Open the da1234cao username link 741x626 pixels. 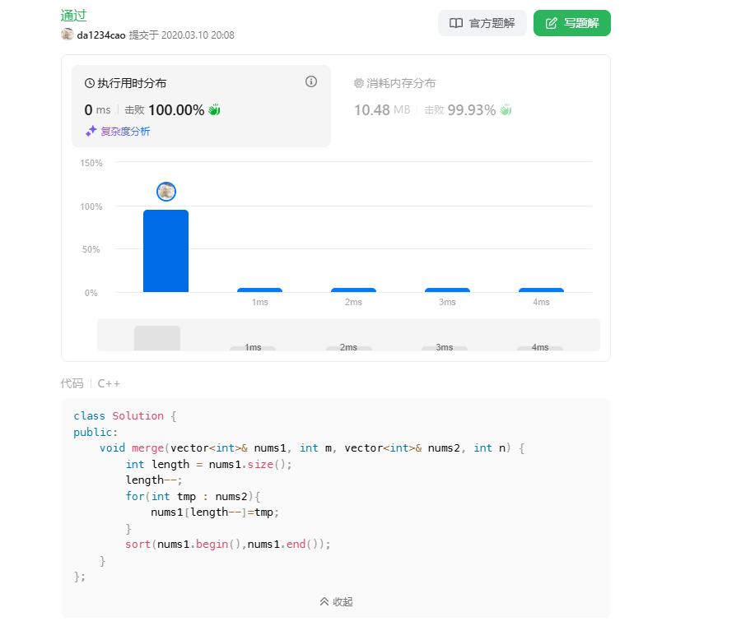[101, 35]
